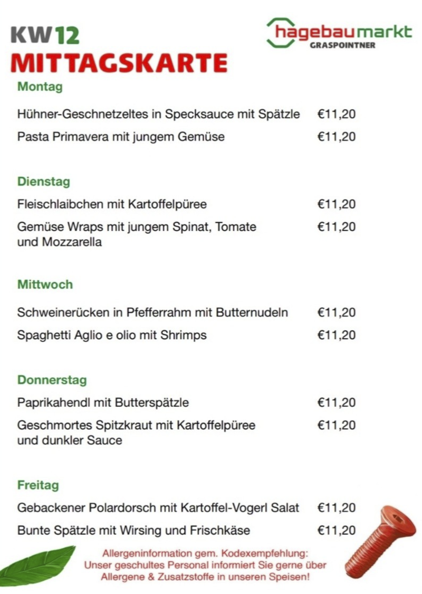Select the Freitag day heading

(38, 485)
